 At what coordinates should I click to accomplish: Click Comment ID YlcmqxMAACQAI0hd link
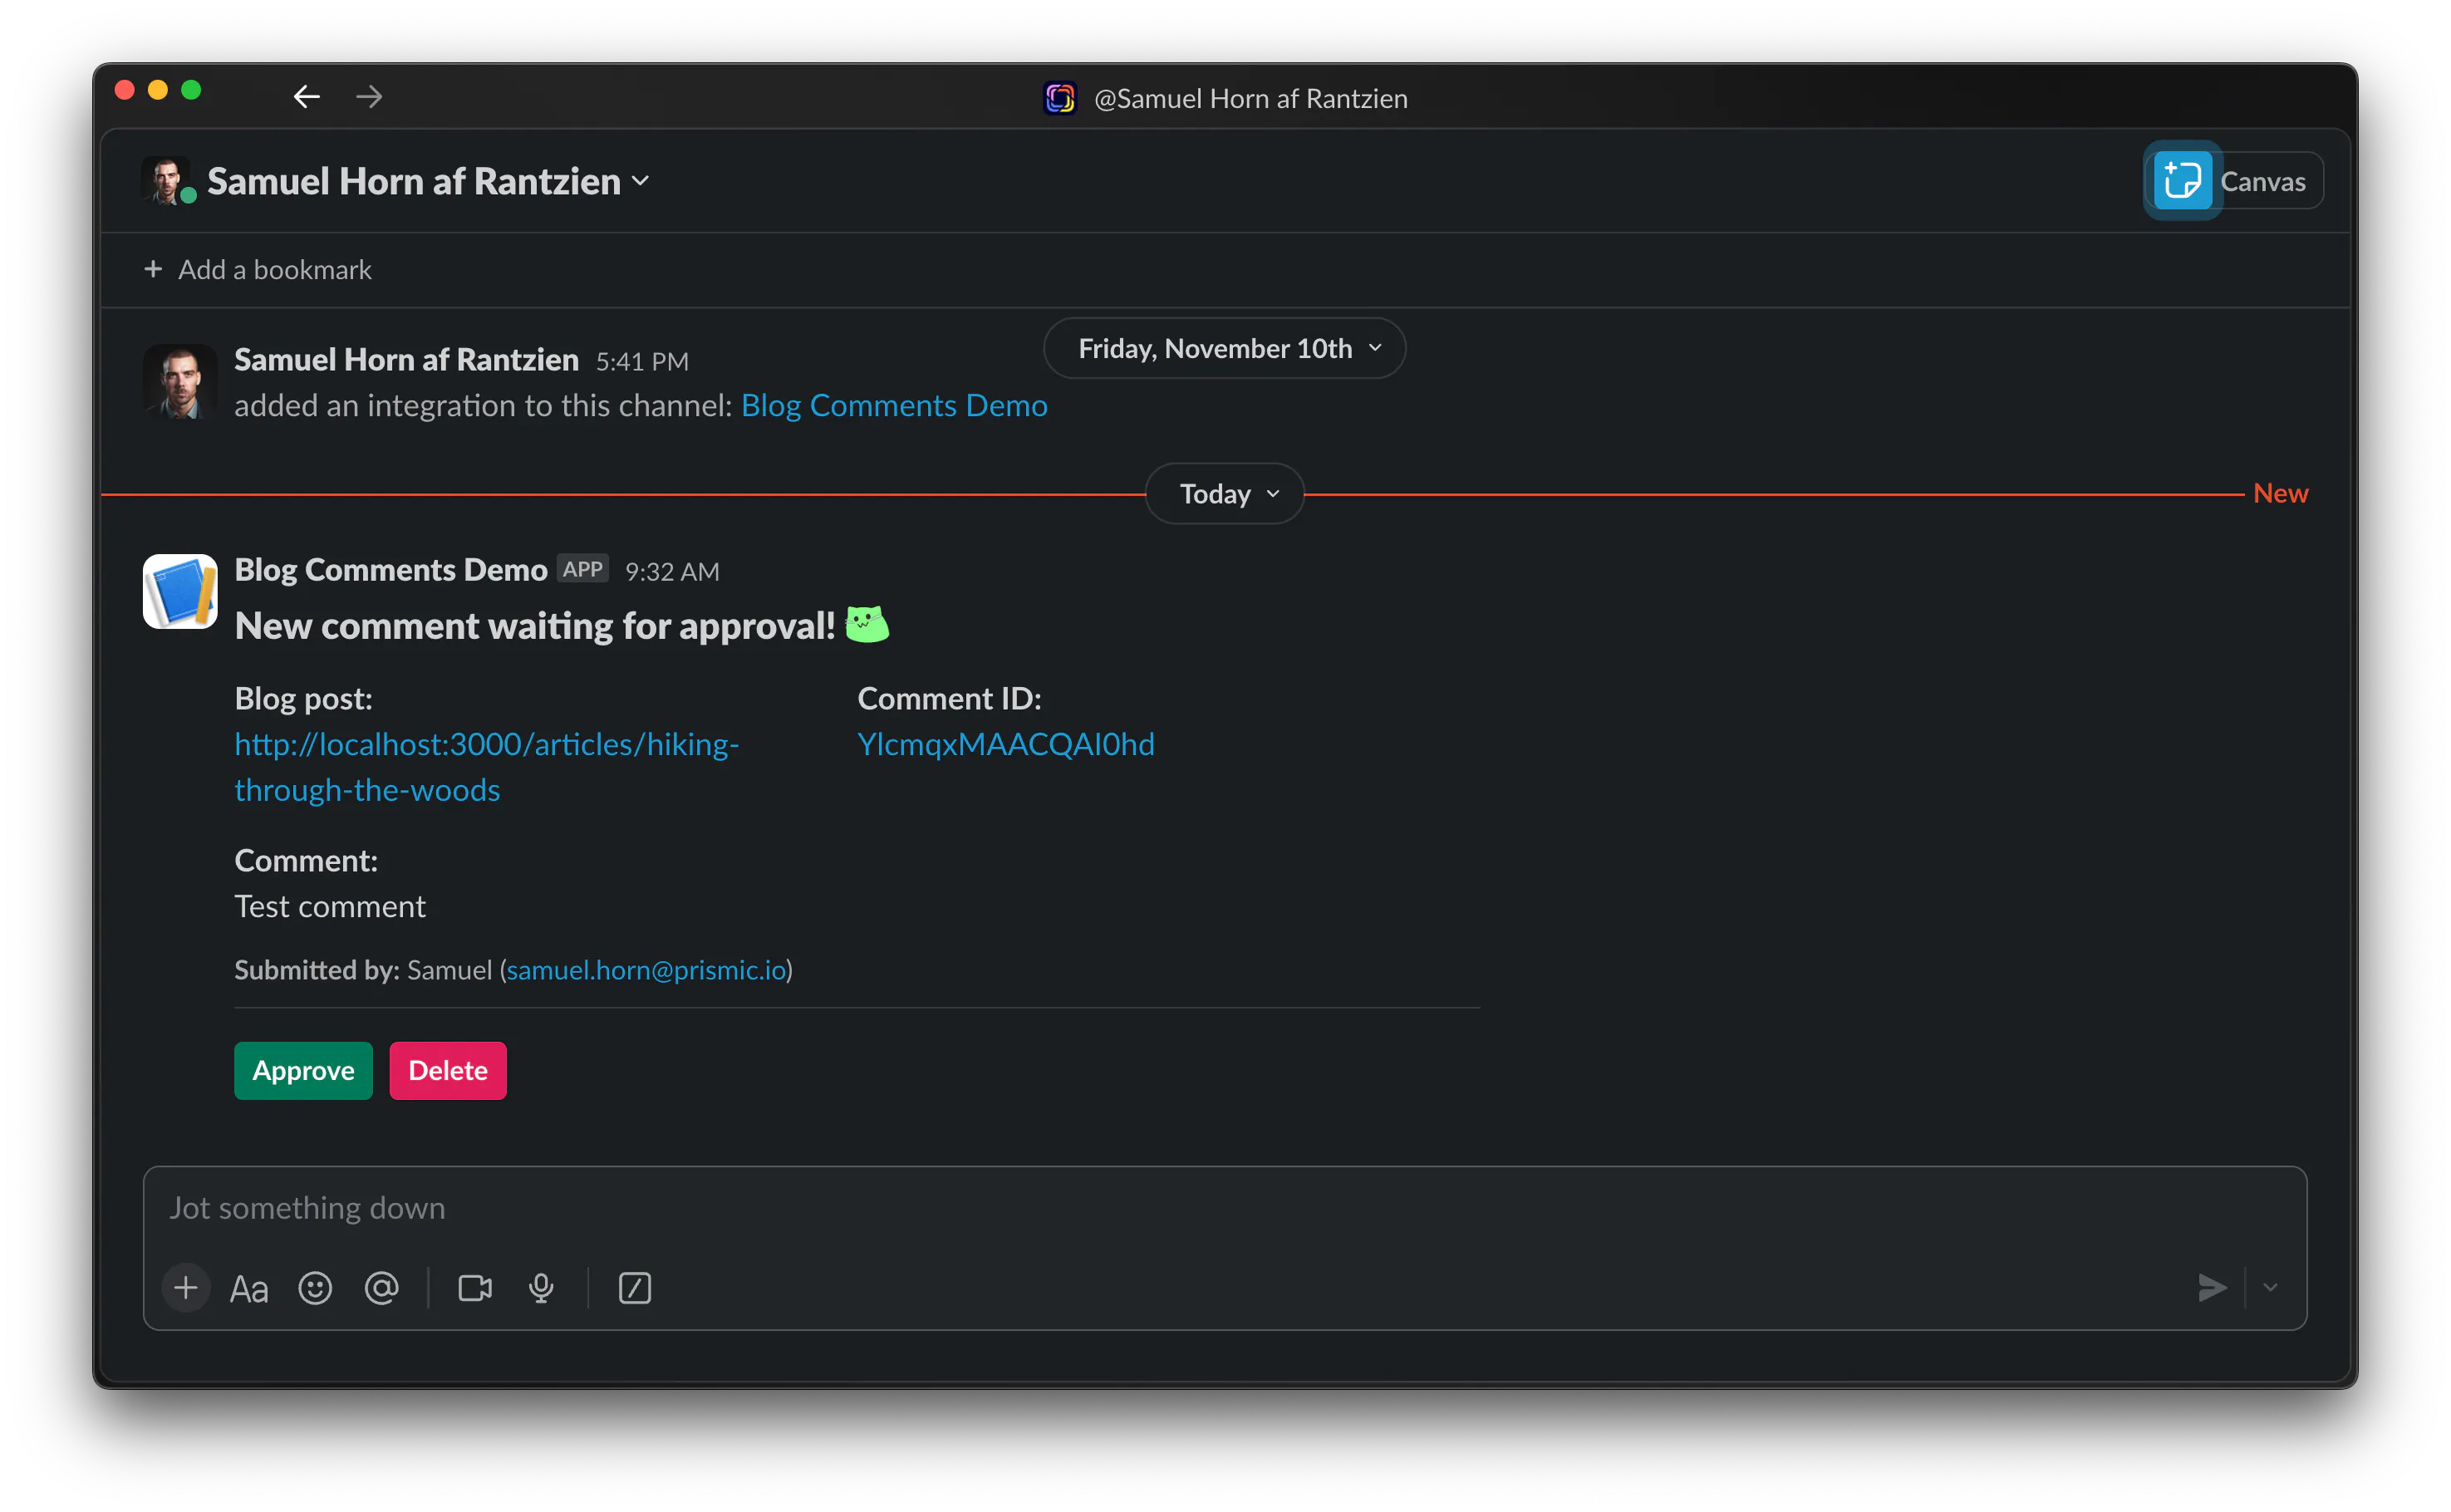pos(1006,744)
